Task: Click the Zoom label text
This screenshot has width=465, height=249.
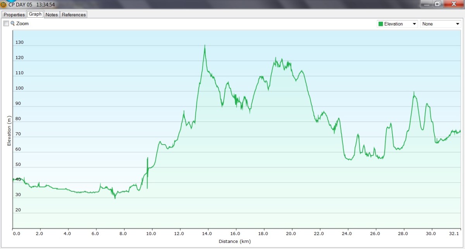Action: [22, 24]
